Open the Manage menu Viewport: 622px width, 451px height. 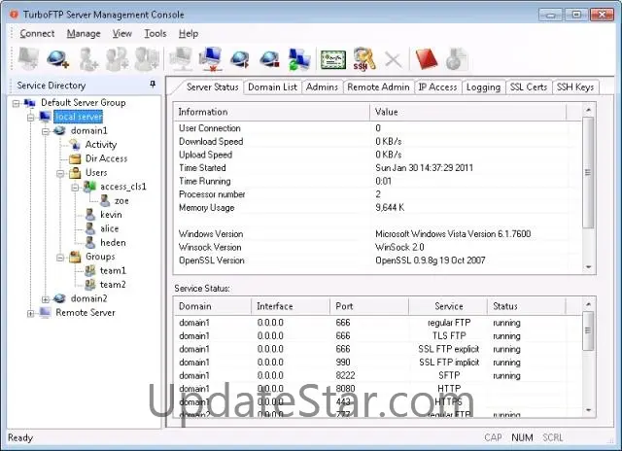[84, 33]
